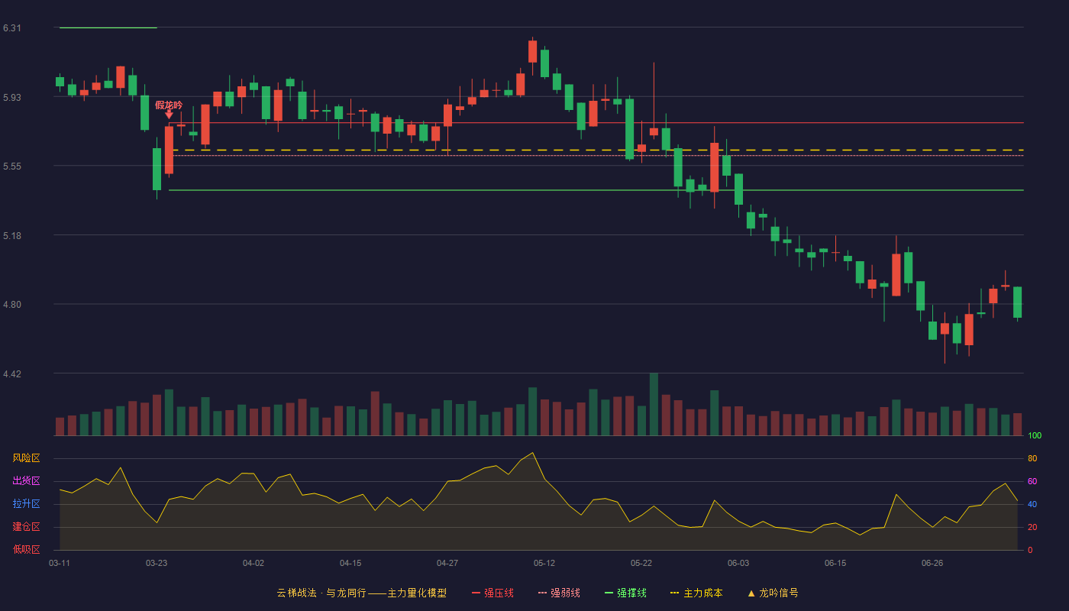Viewport: 1069px width, 611px height.
Task: Select the 出货区 zone label
Action: (26, 481)
